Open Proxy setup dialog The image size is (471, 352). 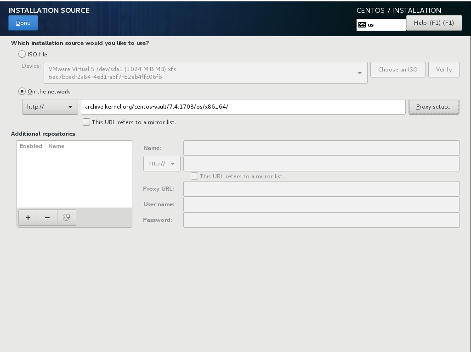pos(434,107)
